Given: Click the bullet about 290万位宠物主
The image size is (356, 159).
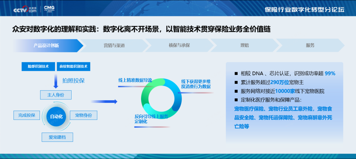Looking at the screenshot, I should coord(269,82).
